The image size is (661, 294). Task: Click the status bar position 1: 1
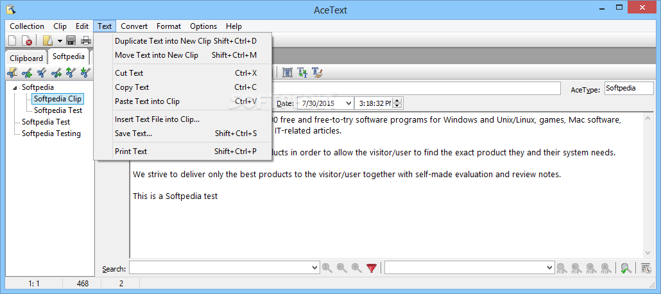pos(34,284)
